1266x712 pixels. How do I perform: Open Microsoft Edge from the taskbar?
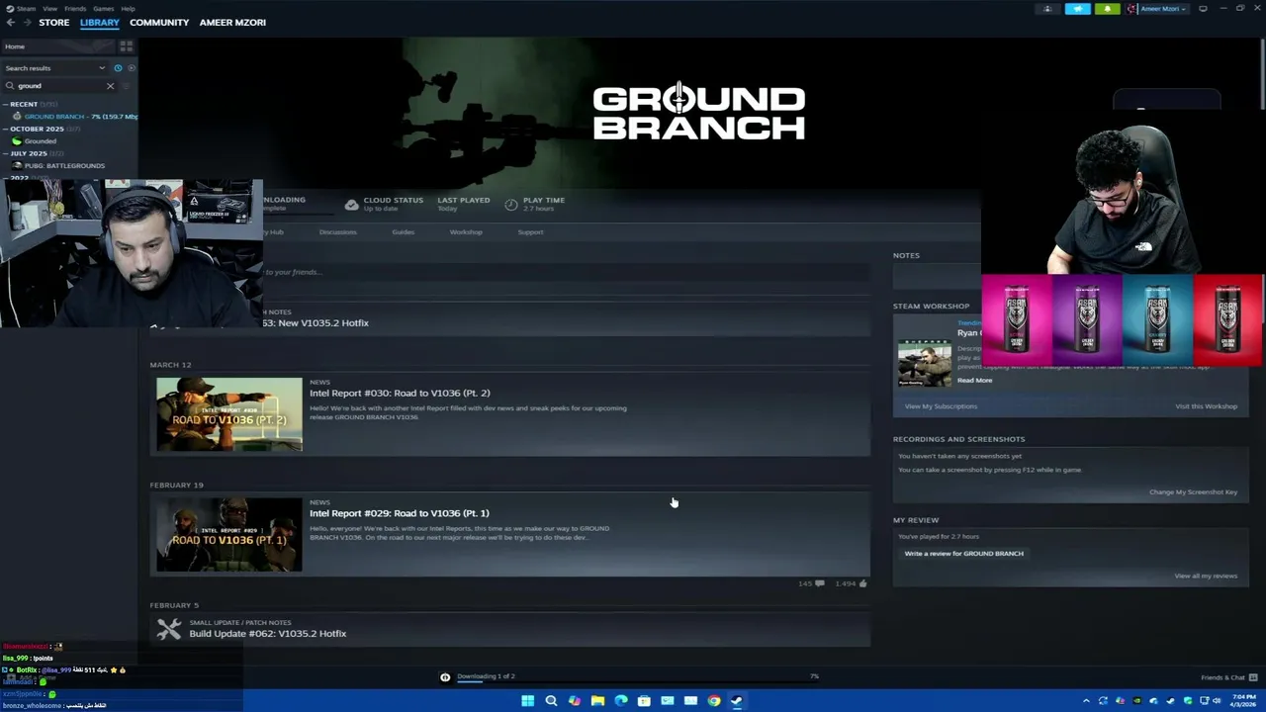point(621,701)
